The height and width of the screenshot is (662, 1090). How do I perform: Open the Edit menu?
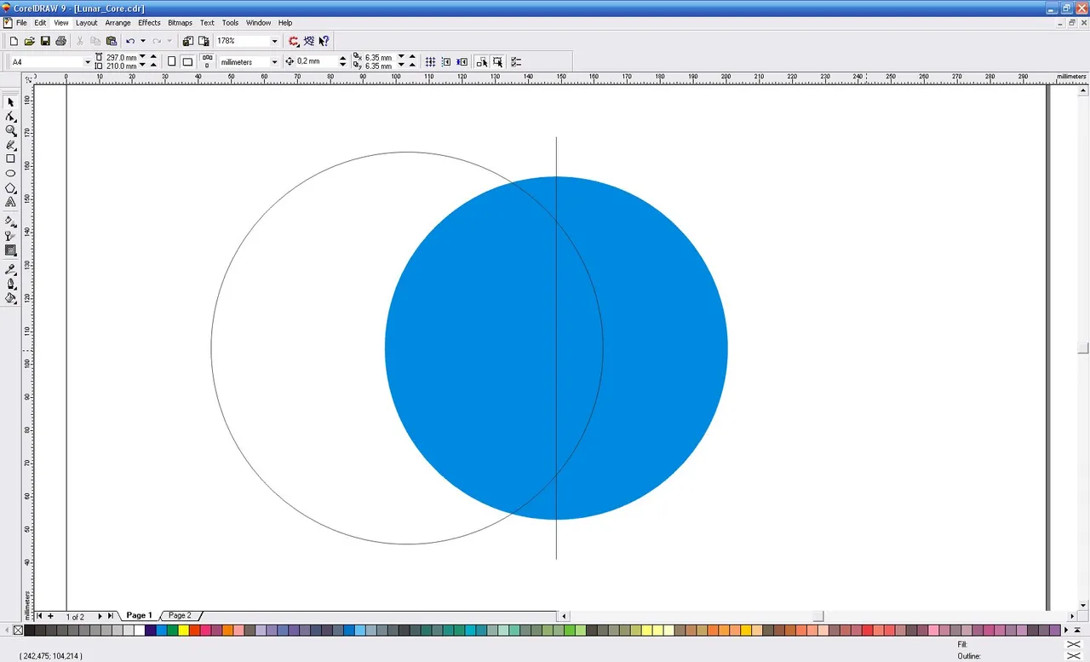pos(40,23)
